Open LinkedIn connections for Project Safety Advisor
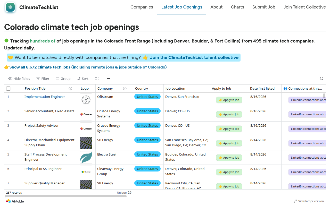This screenshot has width=330, height=206. point(307,129)
